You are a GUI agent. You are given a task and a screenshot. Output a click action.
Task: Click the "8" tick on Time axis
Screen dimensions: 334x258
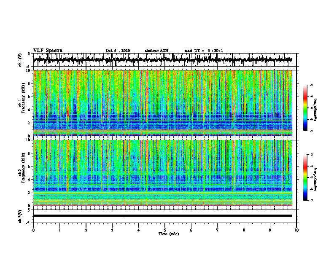[244, 230]
